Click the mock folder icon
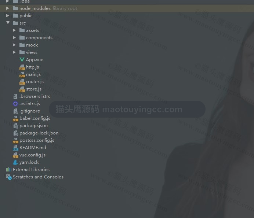 22,45
